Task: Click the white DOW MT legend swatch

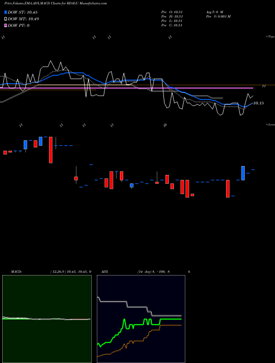Action: (5, 19)
